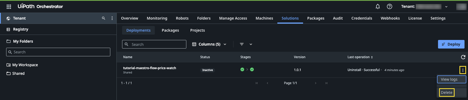468x100 pixels.
Task: Sort by Last operation column
Action: [360, 57]
